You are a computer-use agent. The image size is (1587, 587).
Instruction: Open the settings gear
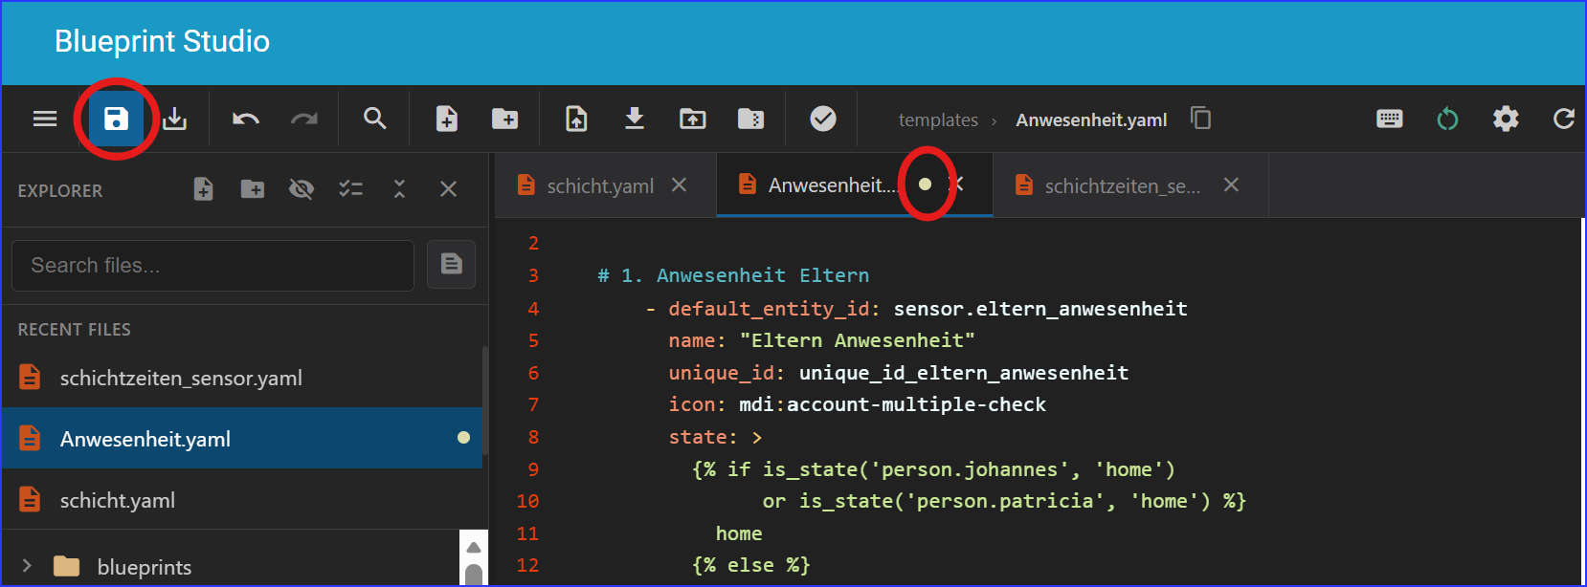coord(1506,119)
